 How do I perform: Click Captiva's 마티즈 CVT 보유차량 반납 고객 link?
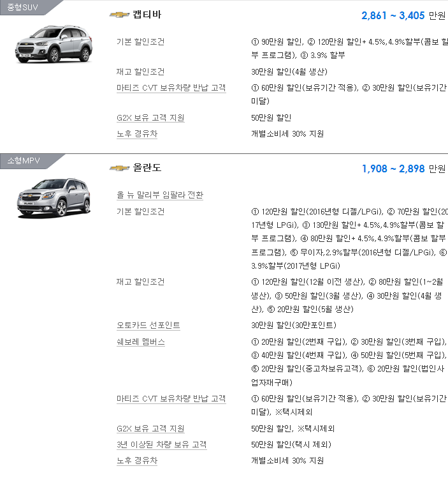[x=171, y=88]
